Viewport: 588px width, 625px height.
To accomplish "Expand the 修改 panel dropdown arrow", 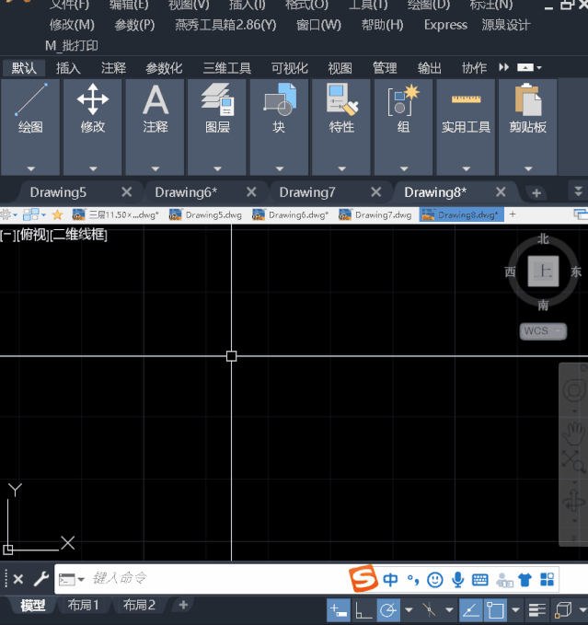I will pos(93,168).
